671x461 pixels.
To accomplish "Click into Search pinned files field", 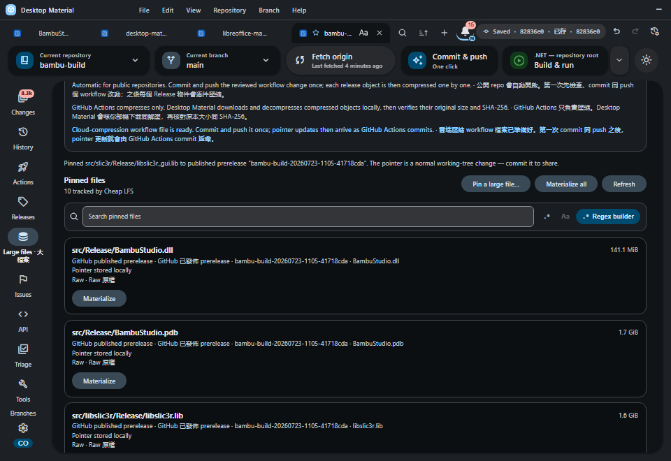I will click(308, 217).
